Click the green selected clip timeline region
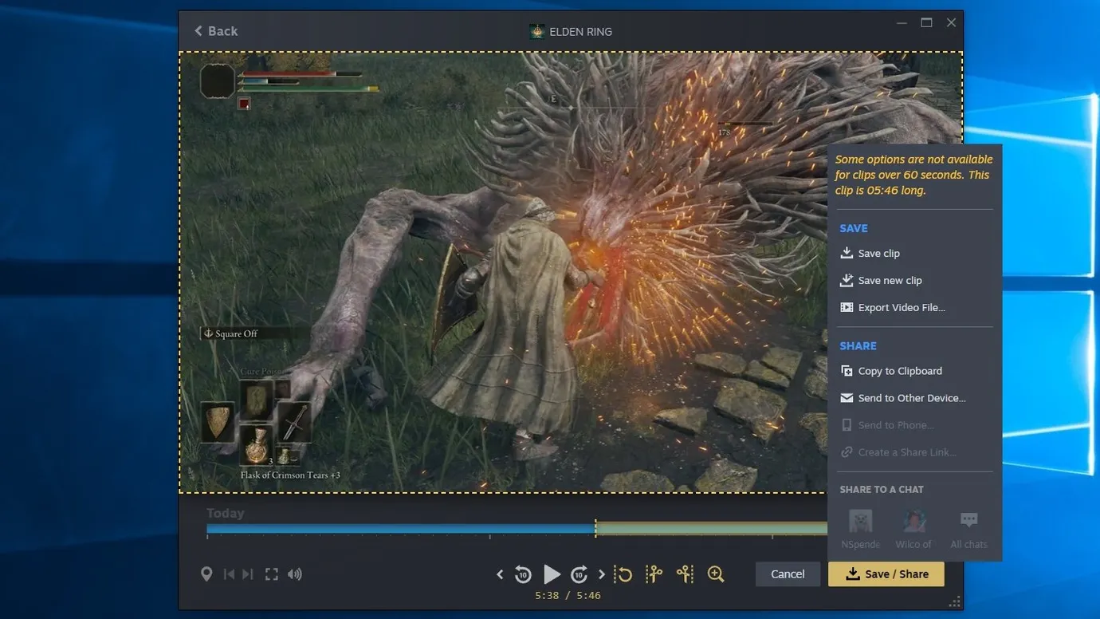 [711, 529]
